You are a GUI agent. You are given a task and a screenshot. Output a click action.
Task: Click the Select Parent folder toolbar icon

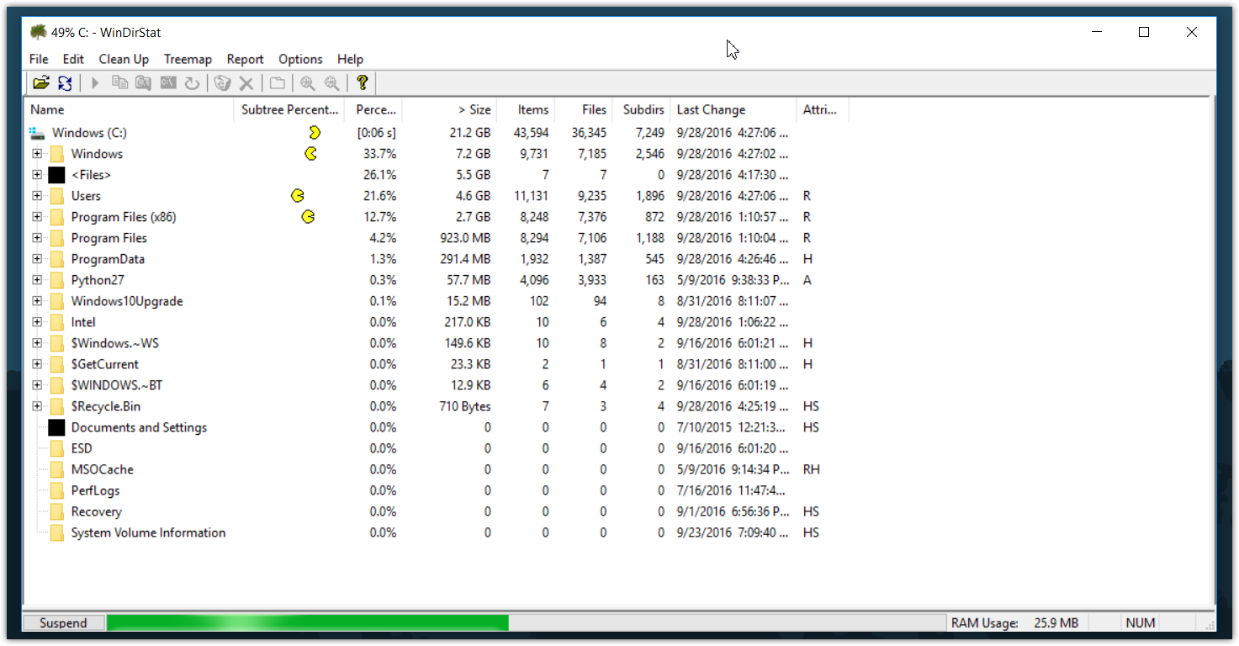(x=277, y=82)
